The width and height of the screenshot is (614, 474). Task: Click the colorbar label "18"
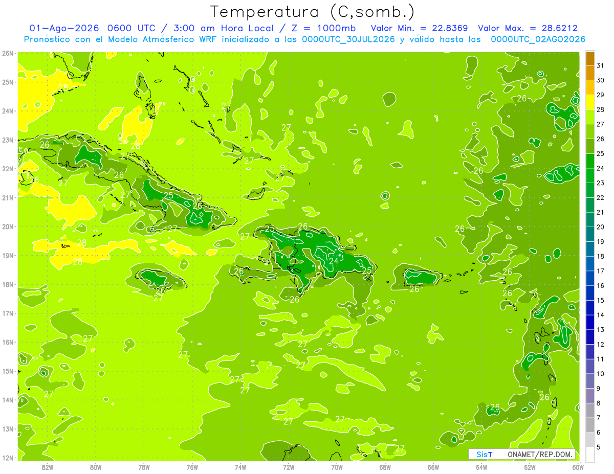600,256
